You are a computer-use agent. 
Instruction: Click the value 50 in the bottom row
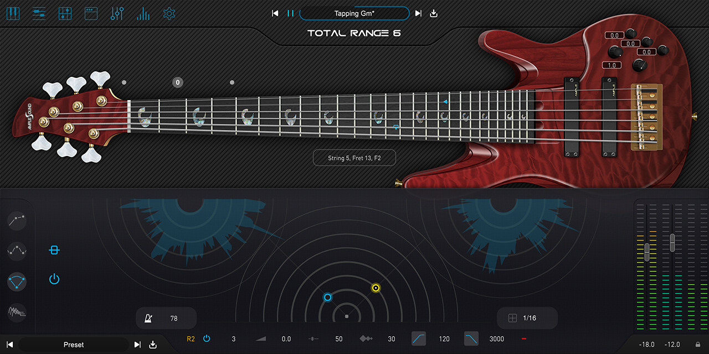click(x=339, y=339)
